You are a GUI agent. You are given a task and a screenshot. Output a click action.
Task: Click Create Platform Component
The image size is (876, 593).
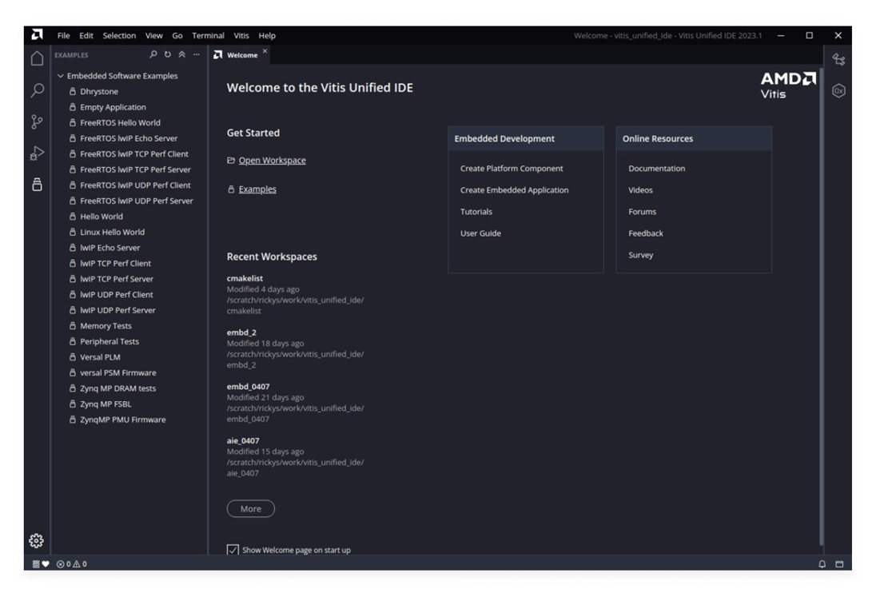point(512,168)
